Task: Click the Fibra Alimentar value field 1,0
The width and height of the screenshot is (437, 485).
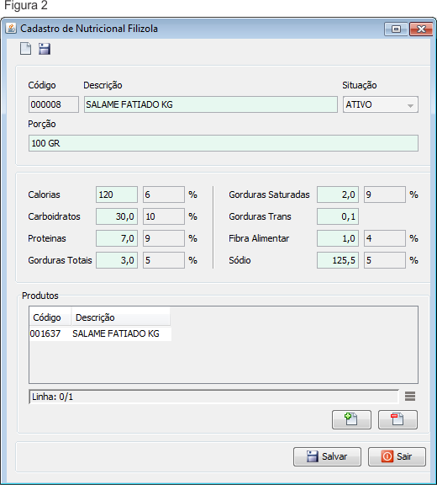Action: (338, 238)
